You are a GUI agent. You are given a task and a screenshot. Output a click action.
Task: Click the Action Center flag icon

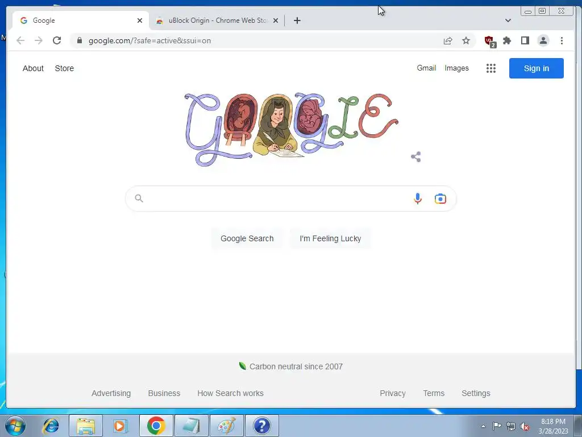(x=497, y=426)
